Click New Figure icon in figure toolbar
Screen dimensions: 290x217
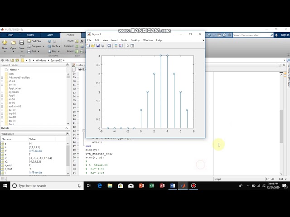[x=88, y=46]
